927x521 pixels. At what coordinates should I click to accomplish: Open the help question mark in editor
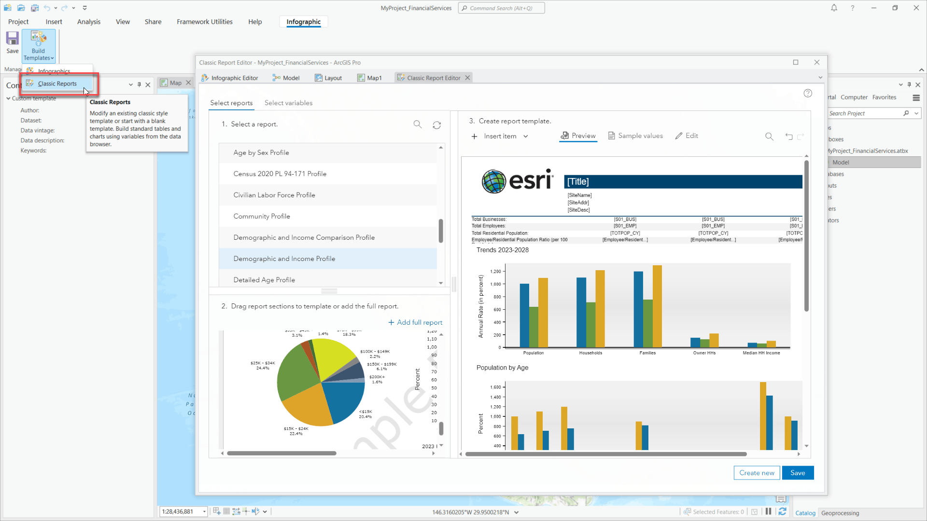(808, 93)
